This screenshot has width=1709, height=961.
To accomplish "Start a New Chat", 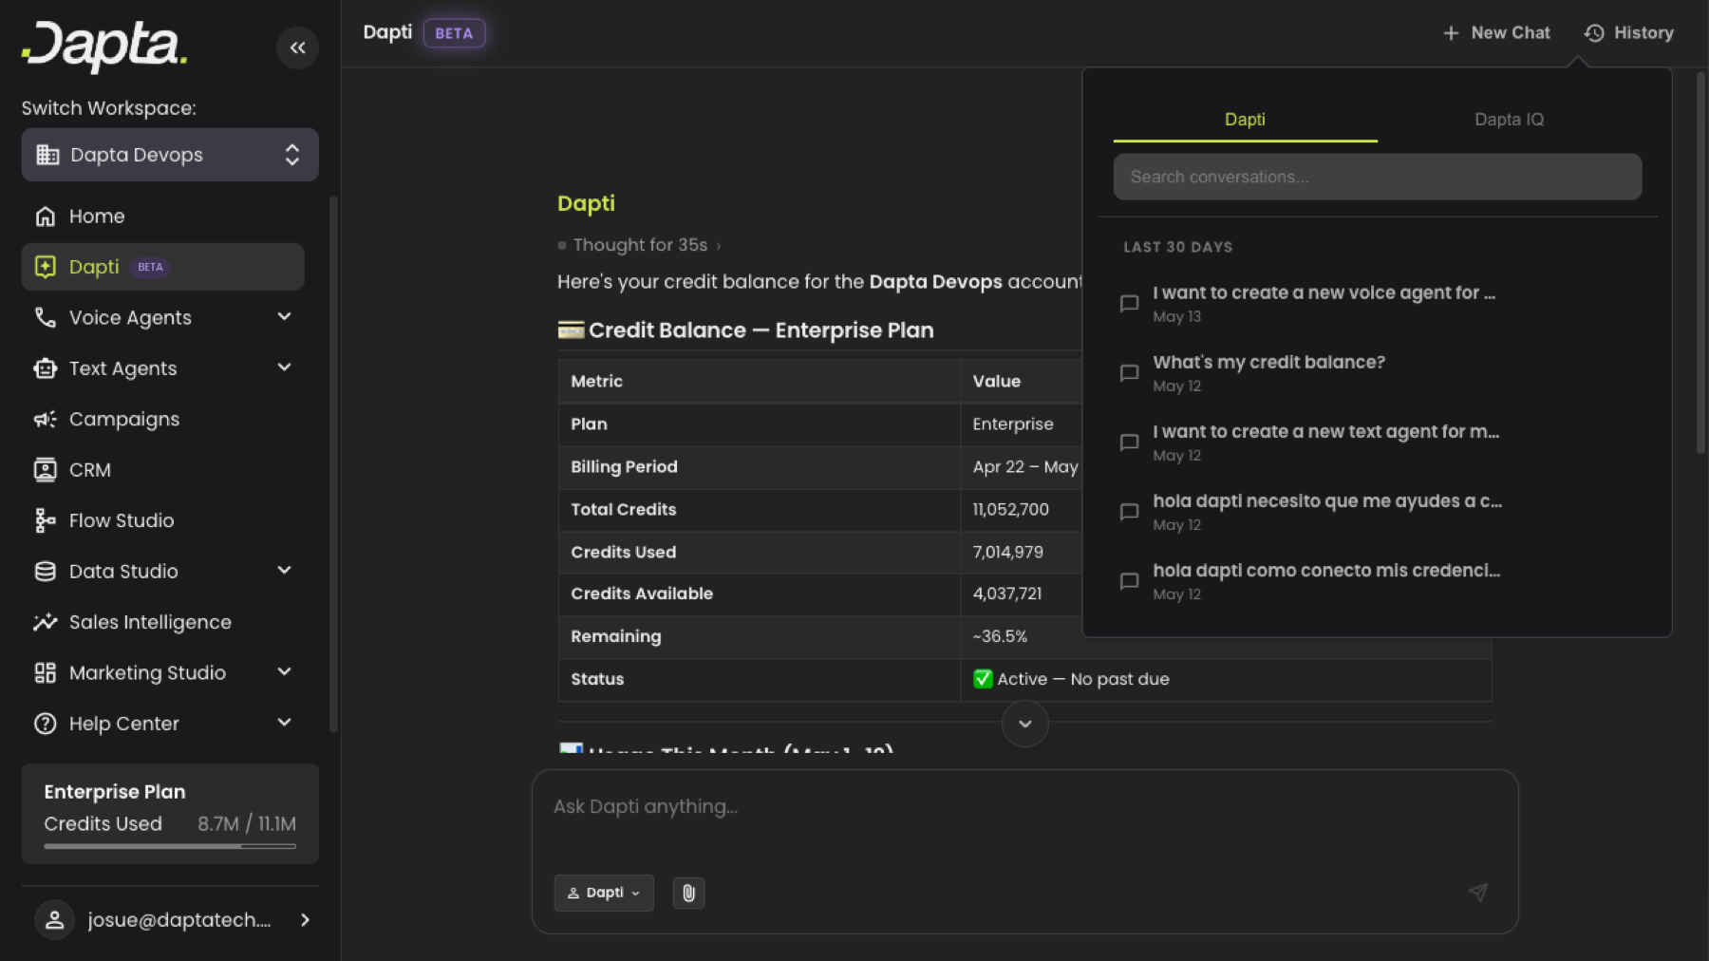I will tap(1496, 33).
